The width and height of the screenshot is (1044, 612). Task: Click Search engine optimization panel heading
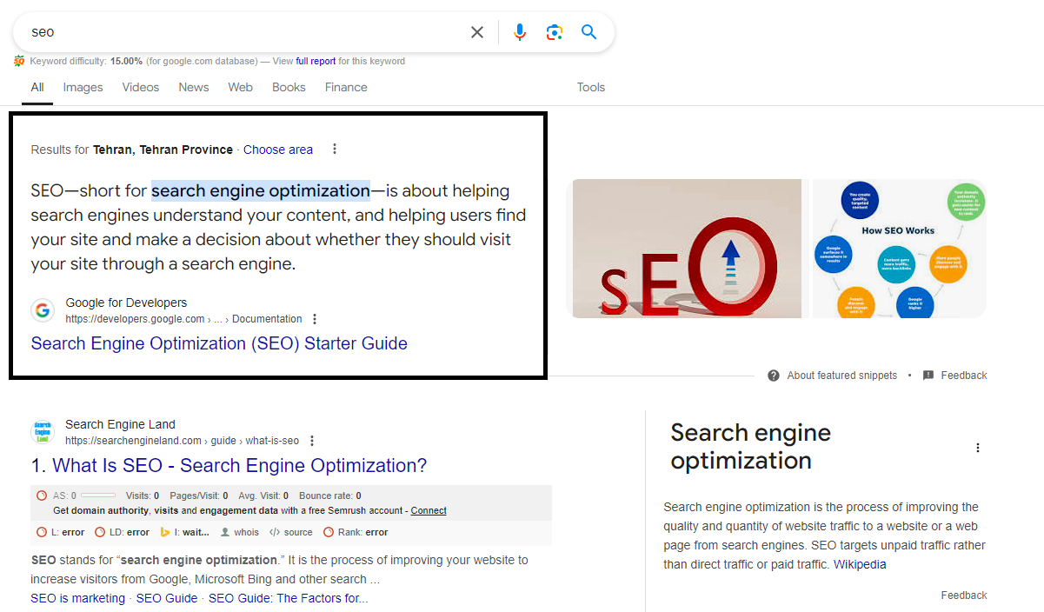click(751, 446)
